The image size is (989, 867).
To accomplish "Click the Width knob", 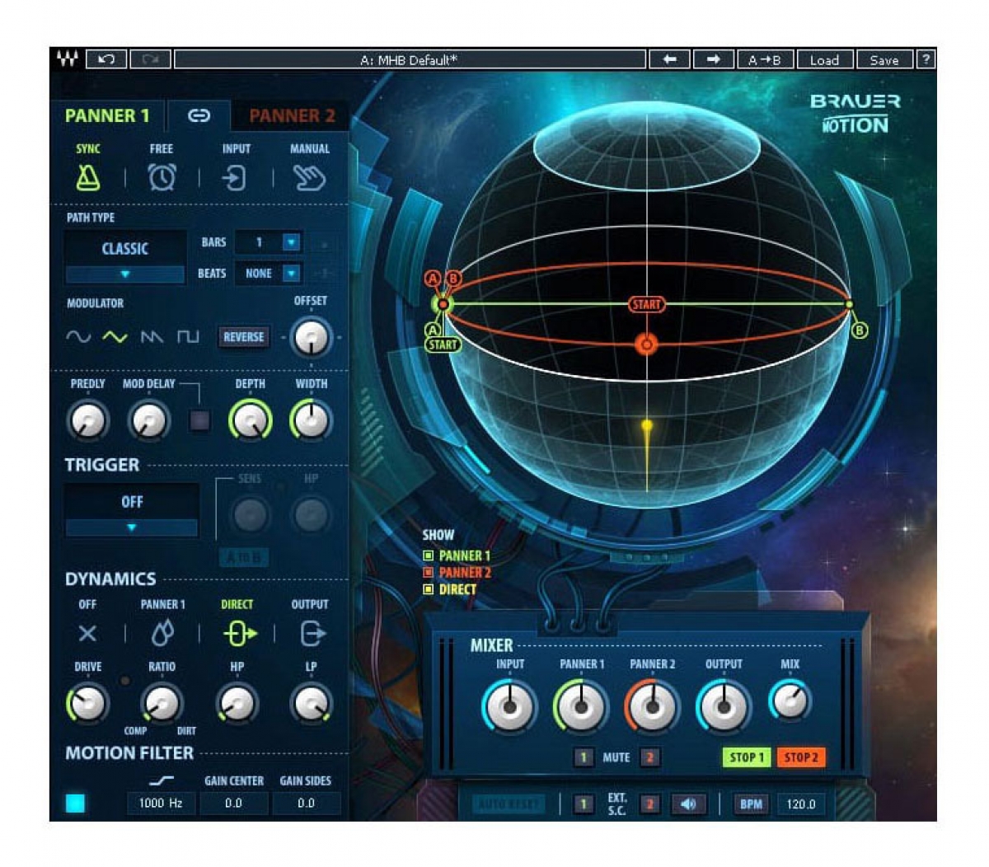I will (x=311, y=420).
